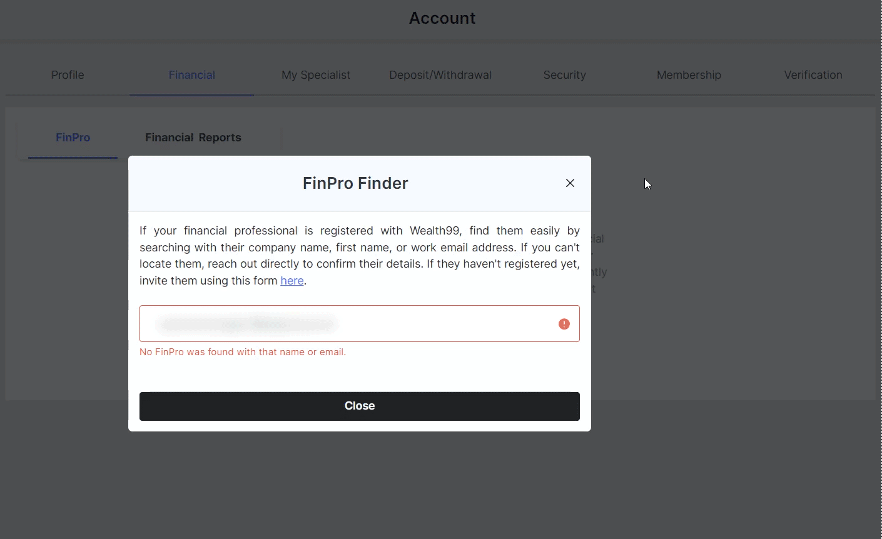This screenshot has width=882, height=539.
Task: Click the black Close button
Action: coord(360,406)
